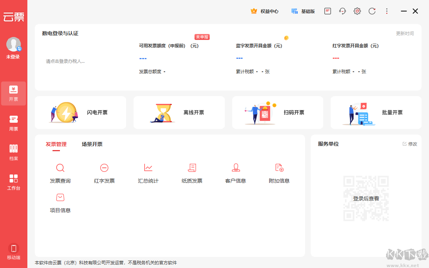Click the 未申报 red badge
This screenshot has width=429, height=268.
[x=202, y=37]
